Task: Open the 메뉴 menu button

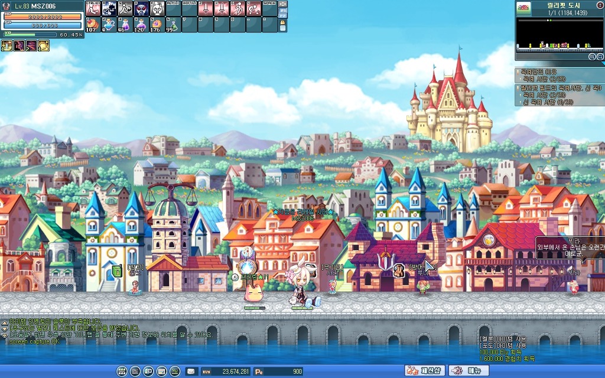Action: click(469, 371)
